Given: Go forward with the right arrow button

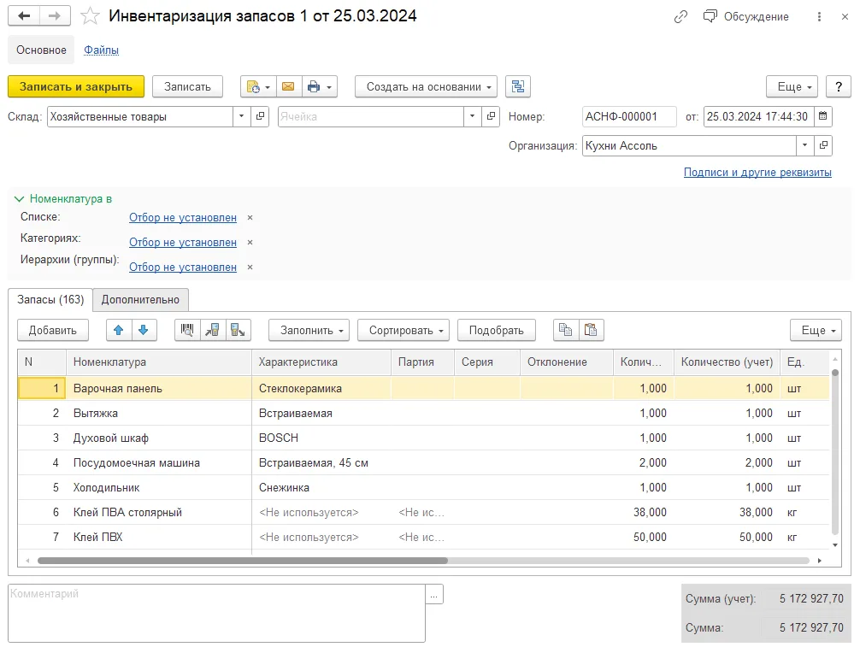Looking at the screenshot, I should [x=55, y=16].
